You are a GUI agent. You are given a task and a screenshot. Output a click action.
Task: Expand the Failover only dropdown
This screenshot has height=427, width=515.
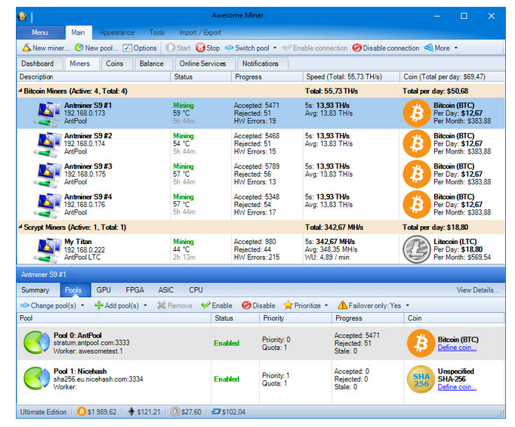pyautogui.click(x=408, y=305)
